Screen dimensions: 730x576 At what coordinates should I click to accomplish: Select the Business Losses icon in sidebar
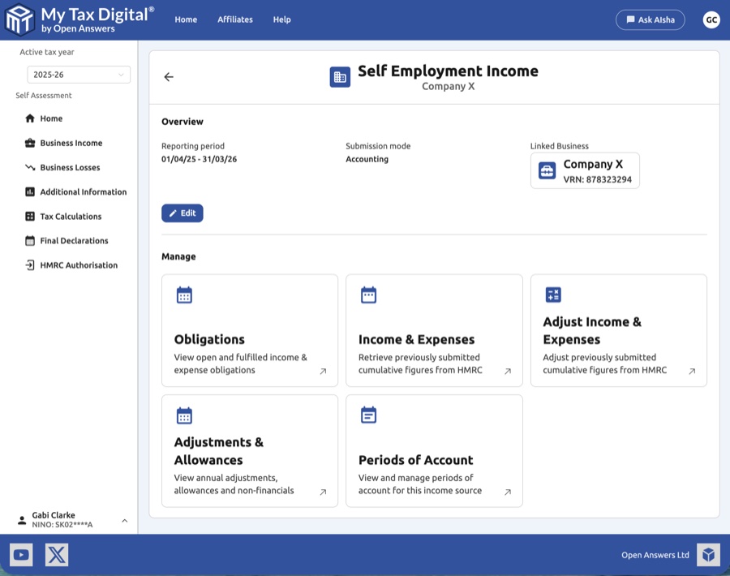click(x=30, y=167)
